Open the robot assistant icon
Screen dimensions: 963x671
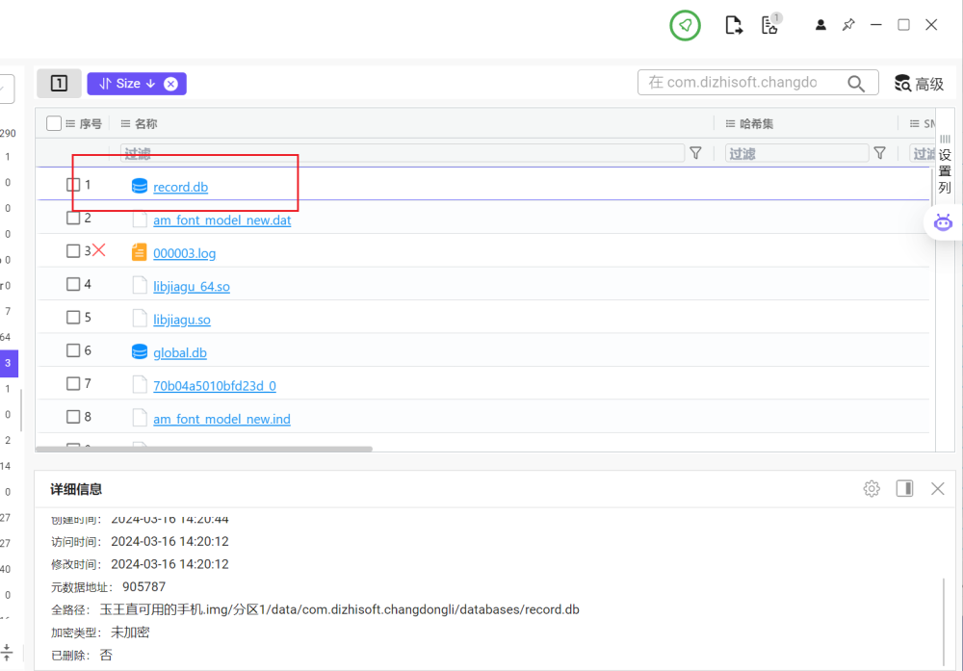click(x=943, y=222)
